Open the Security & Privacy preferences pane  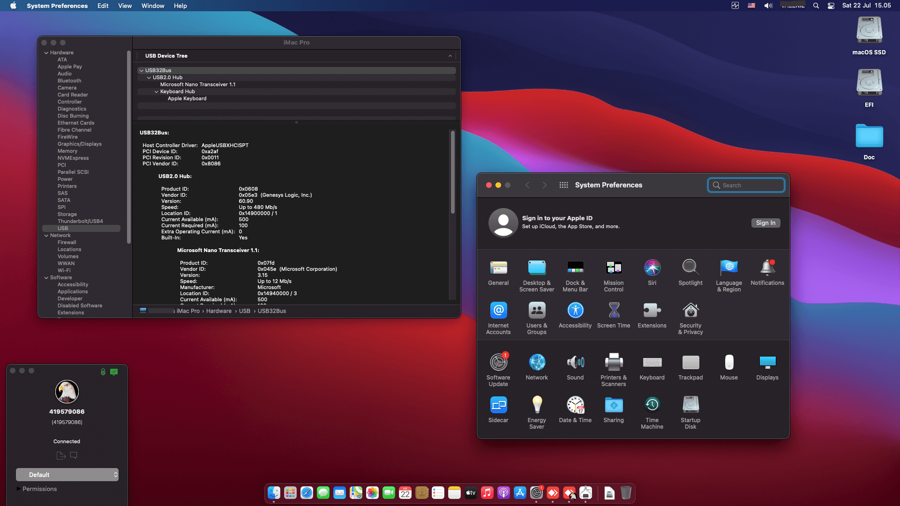pos(690,318)
